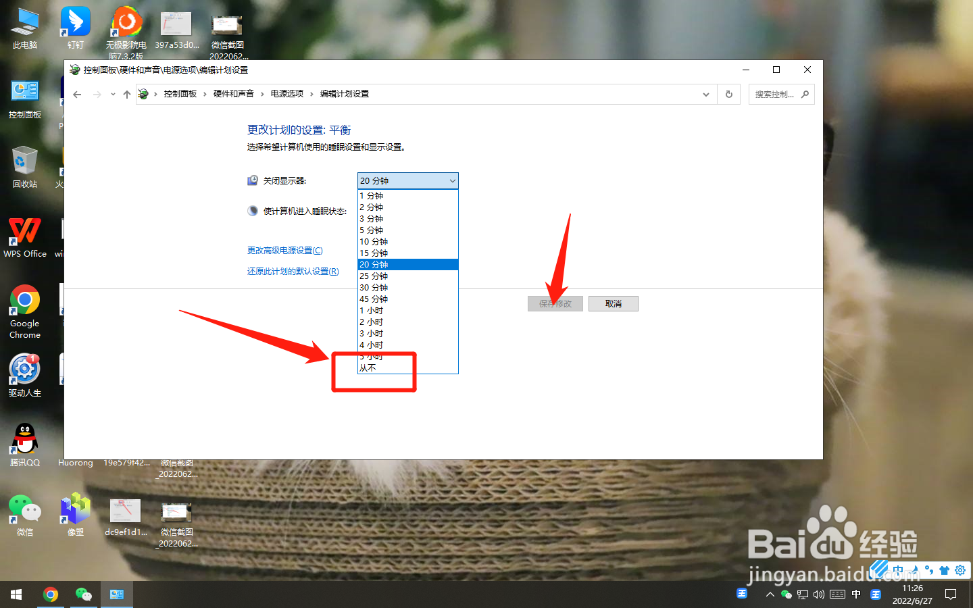Click the back navigation arrow
This screenshot has height=608, width=973.
pyautogui.click(x=77, y=94)
